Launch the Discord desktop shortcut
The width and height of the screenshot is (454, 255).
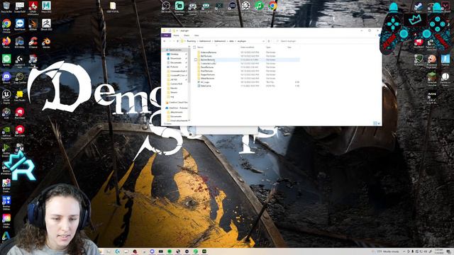coord(6,78)
